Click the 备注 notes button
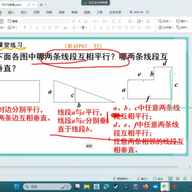Screen dimensions: 192x192 [143, 179]
